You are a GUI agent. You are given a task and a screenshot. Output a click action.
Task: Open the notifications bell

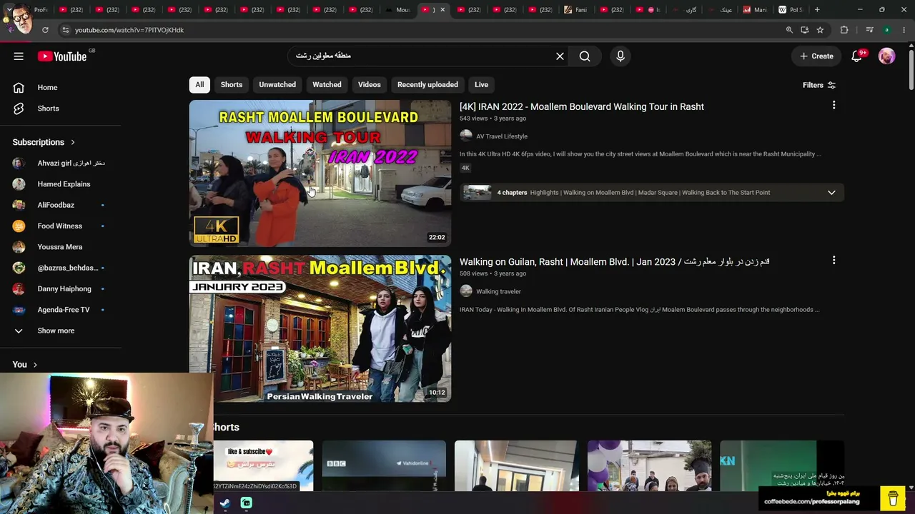(x=857, y=56)
